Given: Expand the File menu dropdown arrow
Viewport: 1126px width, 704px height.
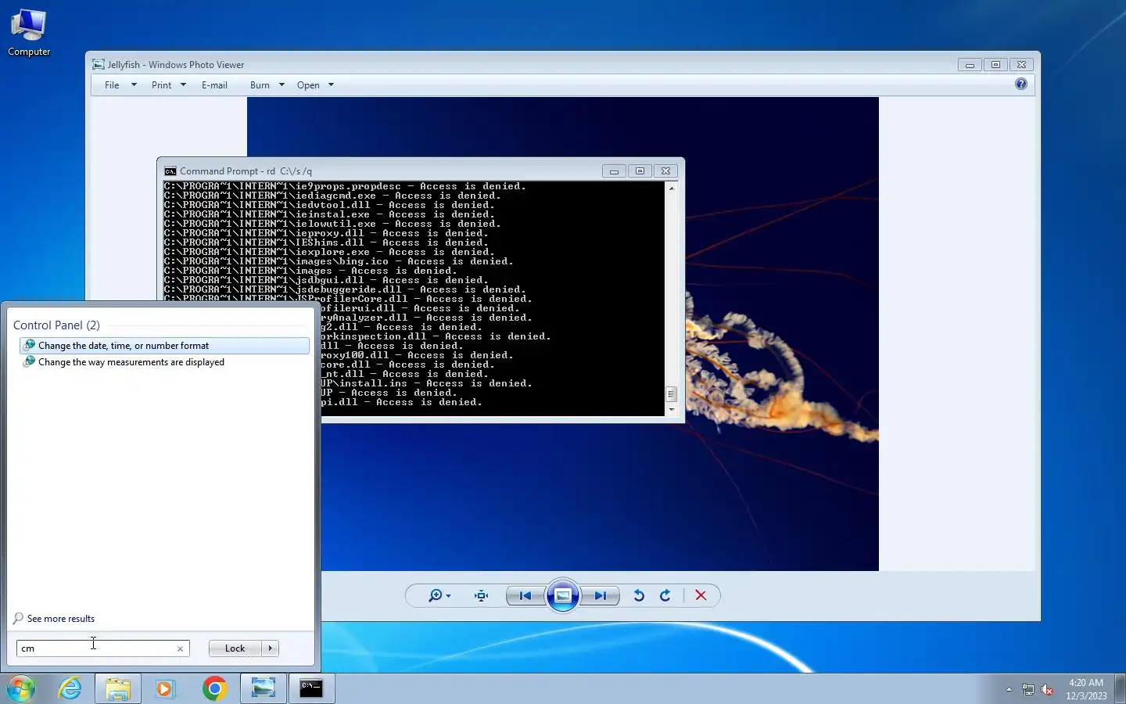Looking at the screenshot, I should (134, 85).
